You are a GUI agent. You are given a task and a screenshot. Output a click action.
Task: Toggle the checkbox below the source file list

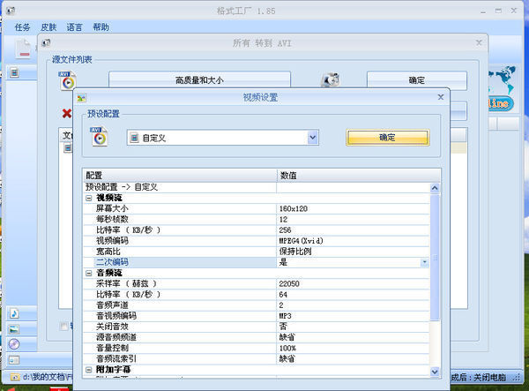click(63, 327)
